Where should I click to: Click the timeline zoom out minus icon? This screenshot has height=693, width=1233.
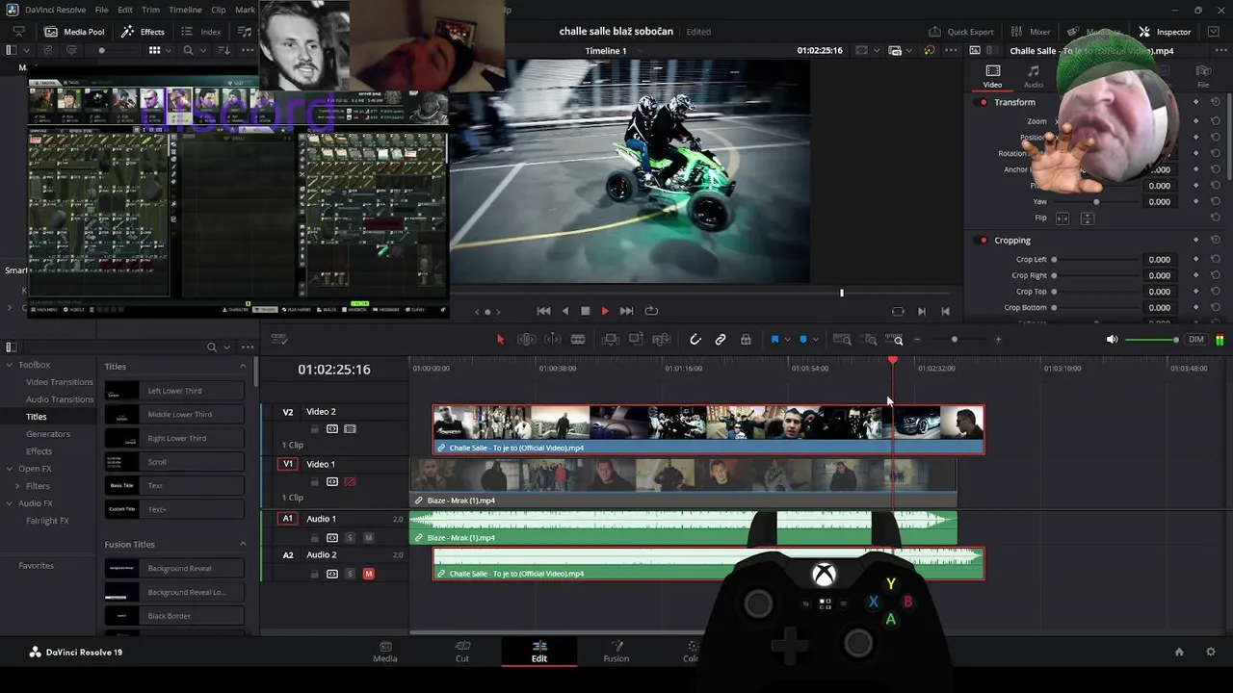[917, 340]
